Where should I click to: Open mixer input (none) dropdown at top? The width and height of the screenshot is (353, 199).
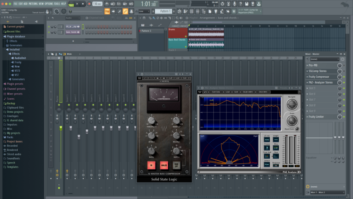(x=325, y=59)
